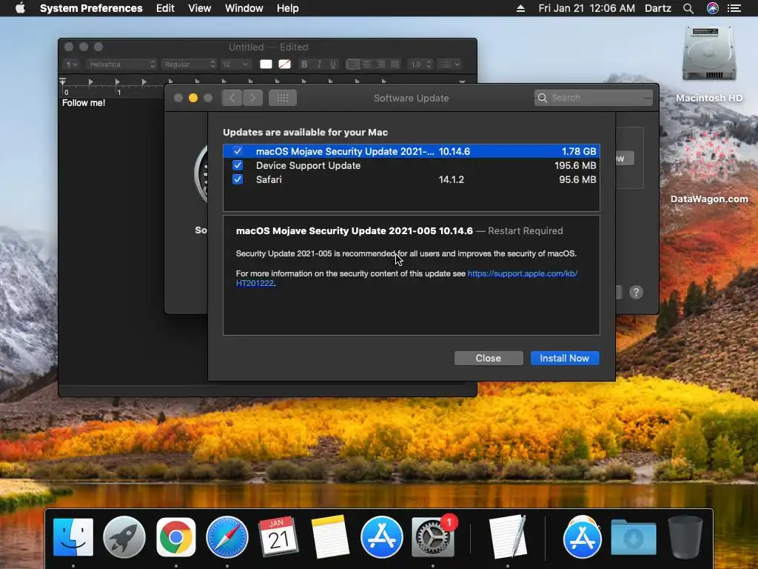Open the Calendar app in the Dock
Screen dimensions: 758x569
pyautogui.click(x=278, y=537)
